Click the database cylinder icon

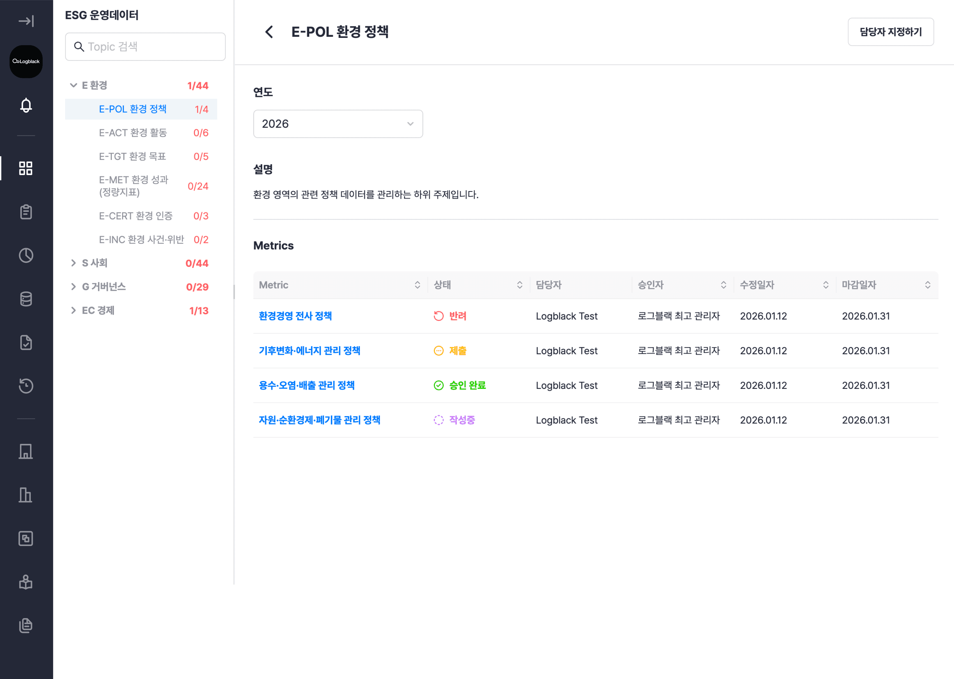point(26,299)
